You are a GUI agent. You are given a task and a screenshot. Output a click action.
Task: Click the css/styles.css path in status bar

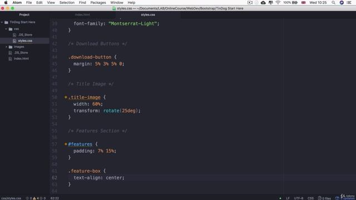(11, 198)
